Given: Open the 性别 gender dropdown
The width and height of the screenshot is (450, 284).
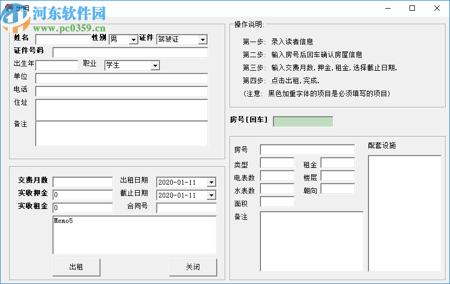Looking at the screenshot, I should [x=133, y=39].
